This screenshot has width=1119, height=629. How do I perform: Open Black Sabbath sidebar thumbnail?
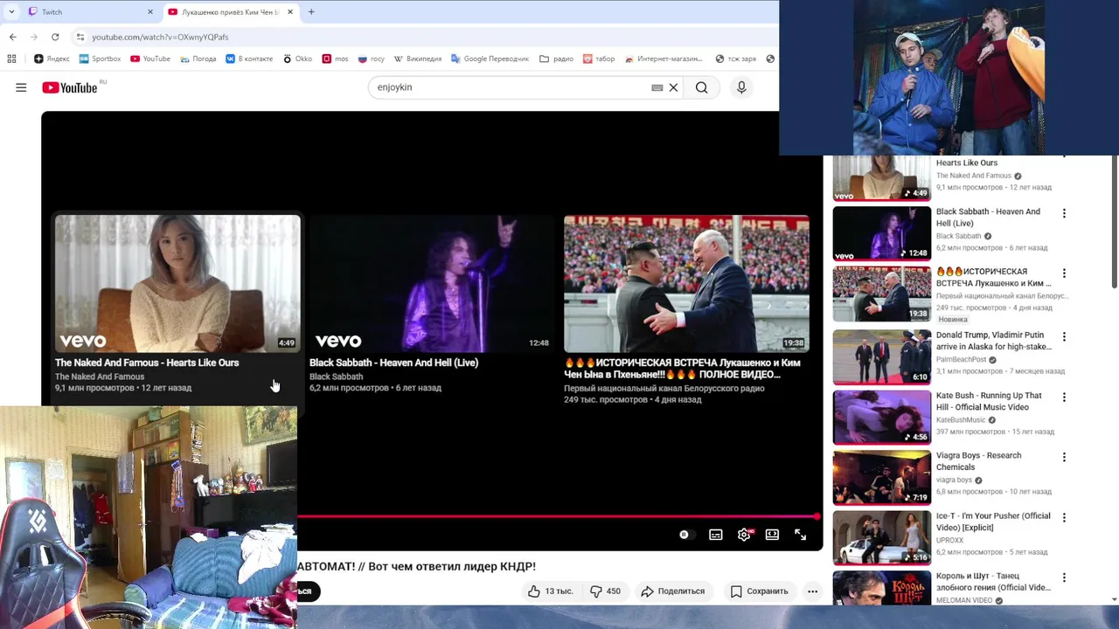coord(881,233)
